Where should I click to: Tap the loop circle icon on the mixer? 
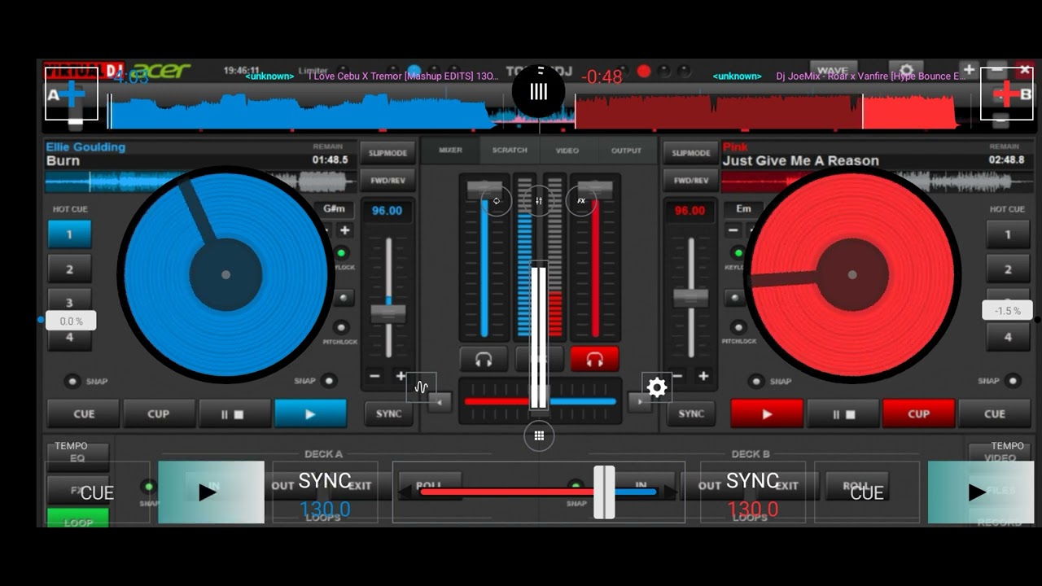497,200
